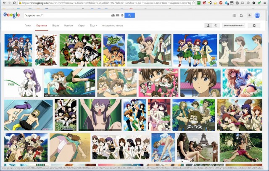Screen dimensions: 269x171
Task: Open the purple-haired girl on white background thumbnail
Action: coord(23,83)
